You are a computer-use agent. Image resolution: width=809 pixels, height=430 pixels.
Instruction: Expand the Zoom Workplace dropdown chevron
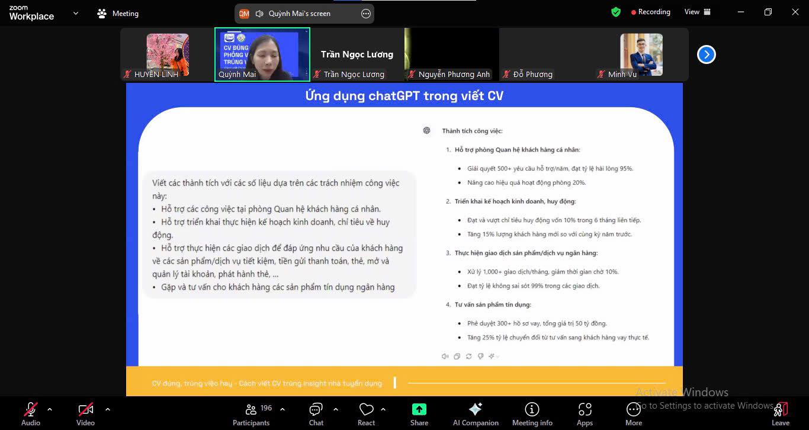[75, 13]
